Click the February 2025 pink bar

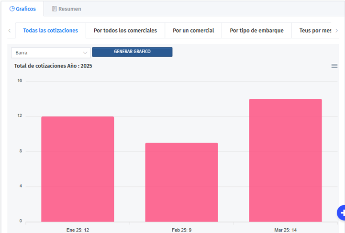[x=181, y=182]
